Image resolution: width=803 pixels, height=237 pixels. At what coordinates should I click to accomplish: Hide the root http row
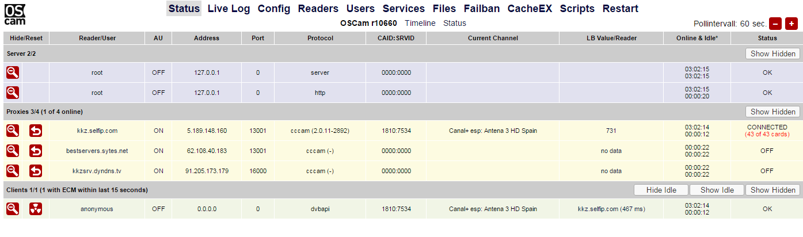point(13,92)
